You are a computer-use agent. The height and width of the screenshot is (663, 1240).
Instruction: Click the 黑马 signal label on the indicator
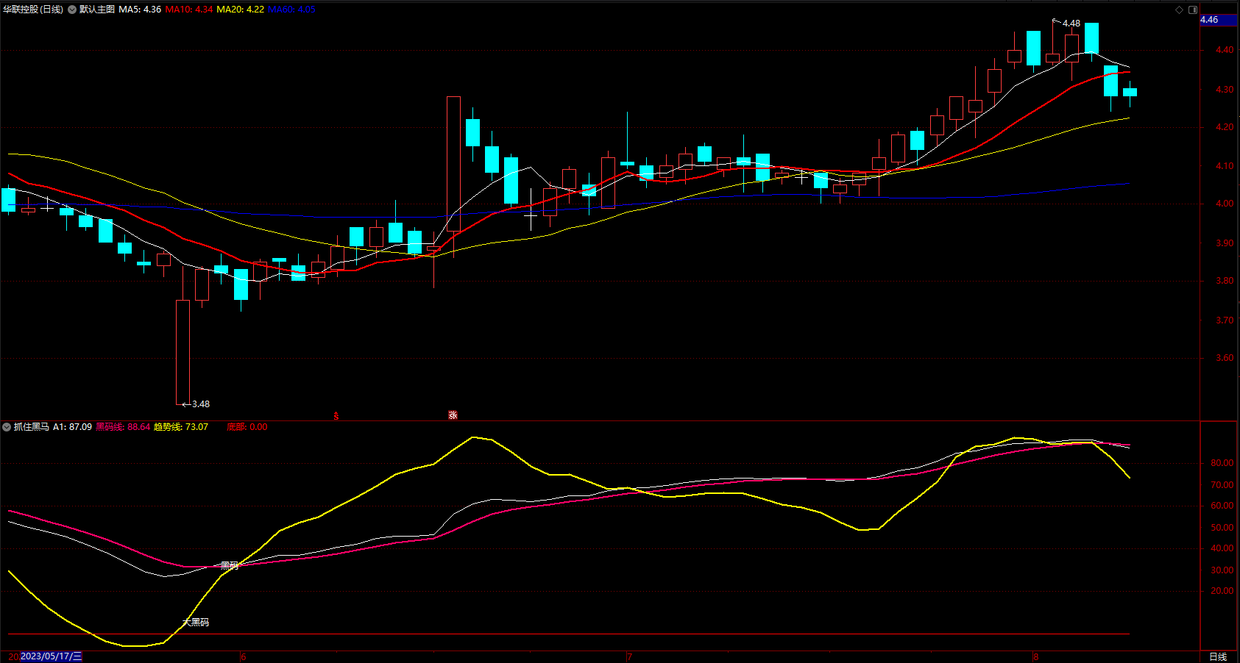[230, 565]
